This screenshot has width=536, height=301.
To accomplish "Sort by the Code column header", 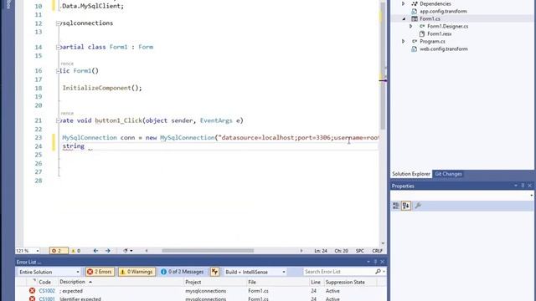I will [44, 282].
